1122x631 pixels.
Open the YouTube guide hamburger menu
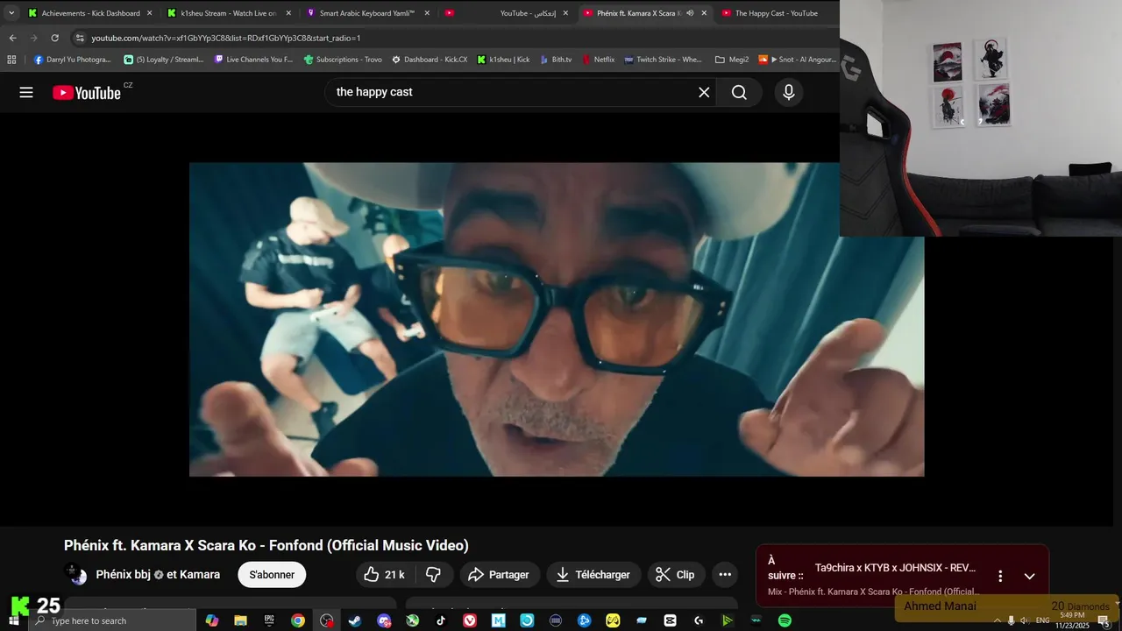(26, 92)
